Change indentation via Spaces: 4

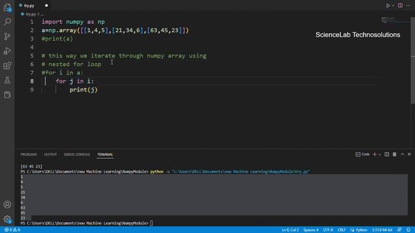[x=311, y=230]
